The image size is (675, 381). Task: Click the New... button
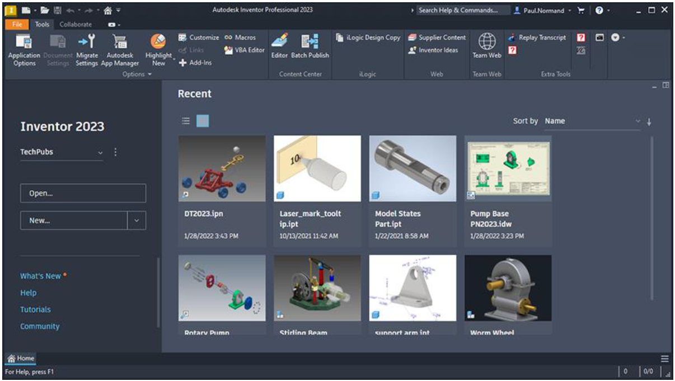tap(74, 220)
